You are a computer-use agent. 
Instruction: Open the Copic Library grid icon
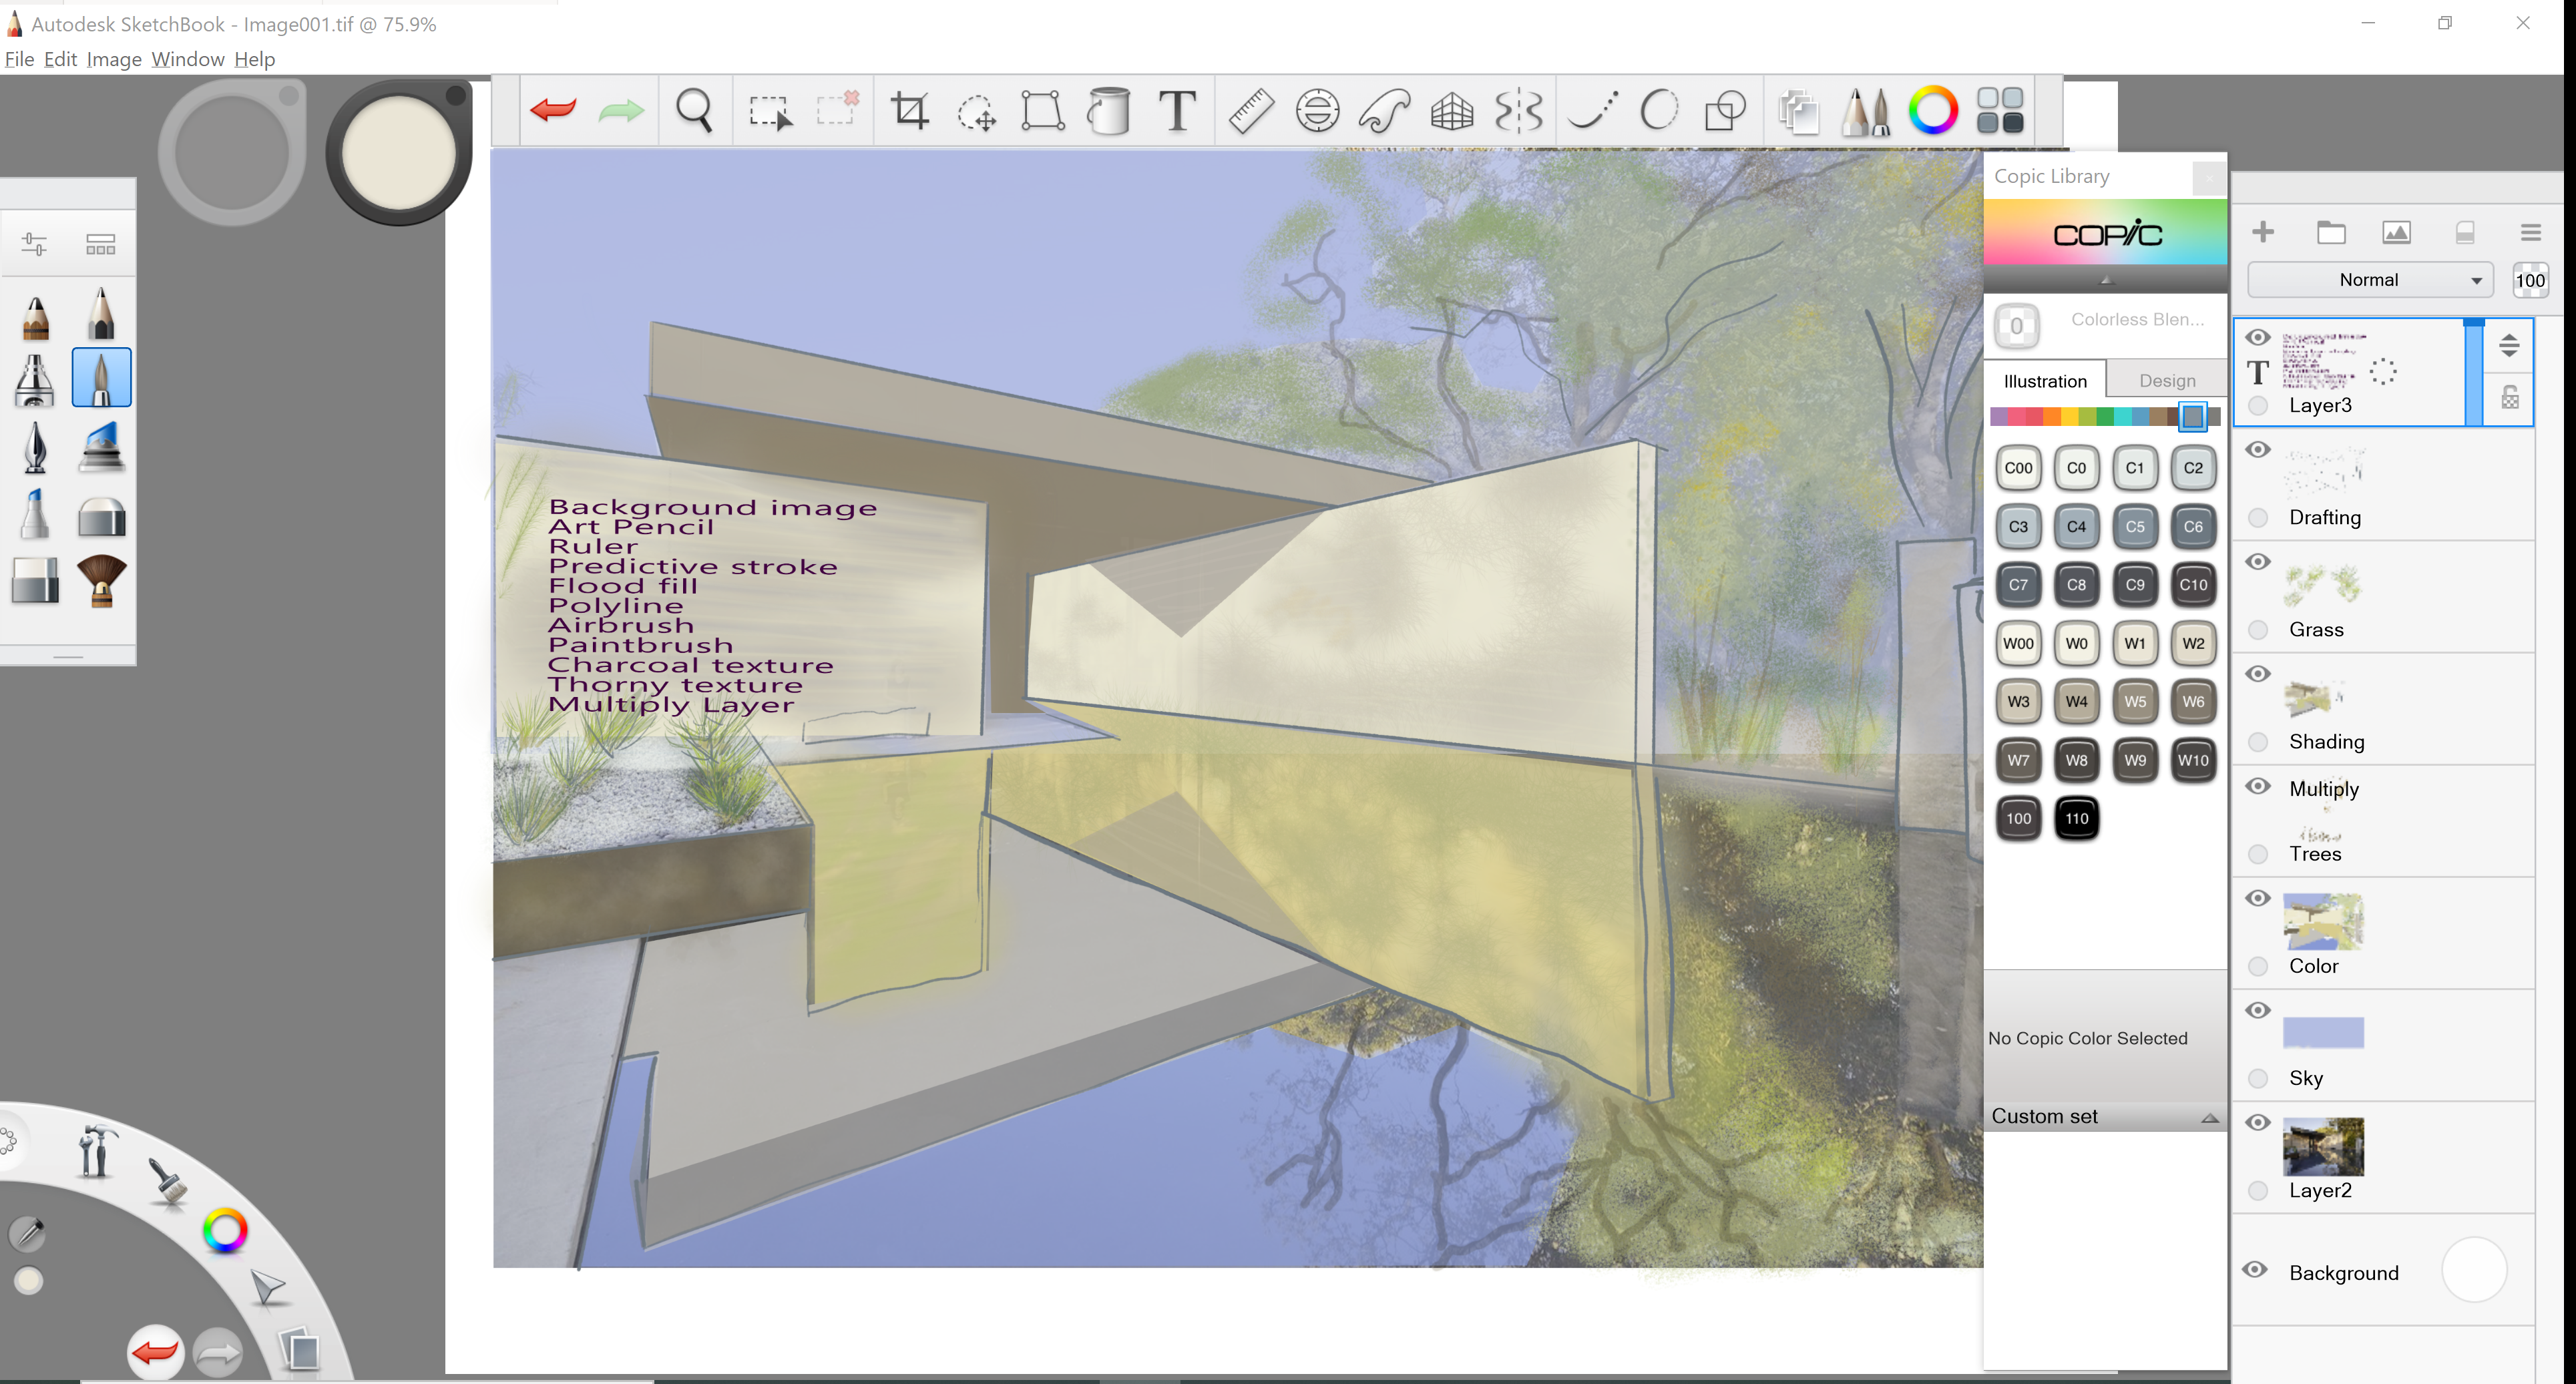2000,110
